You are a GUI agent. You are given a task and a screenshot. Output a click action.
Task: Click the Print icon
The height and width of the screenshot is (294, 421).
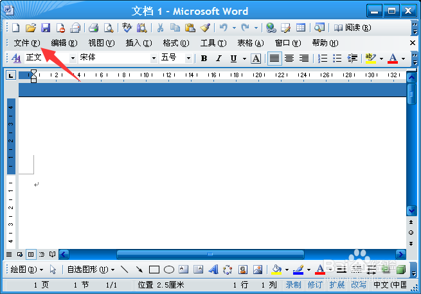(94, 28)
